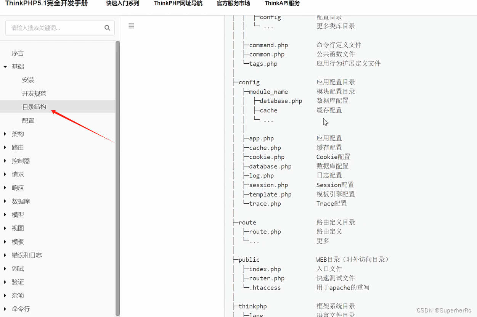Screen dimensions: 477x317
Task: Click the thinkphp directory text
Action: [252, 306]
